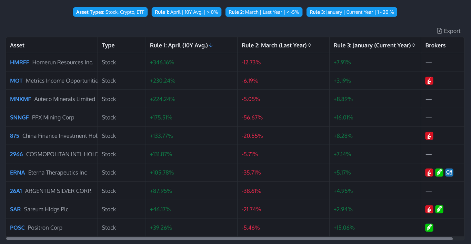The width and height of the screenshot is (471, 244).
Task: Sort by Rule 2 March column
Action: (310, 45)
